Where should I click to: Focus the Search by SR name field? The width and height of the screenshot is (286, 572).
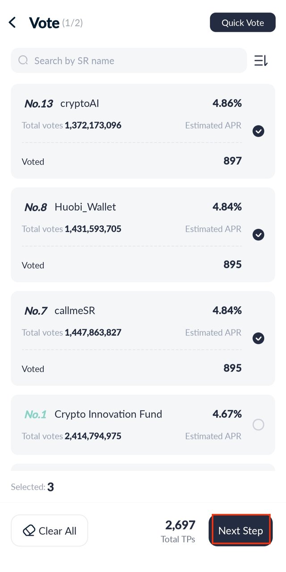[x=129, y=61]
